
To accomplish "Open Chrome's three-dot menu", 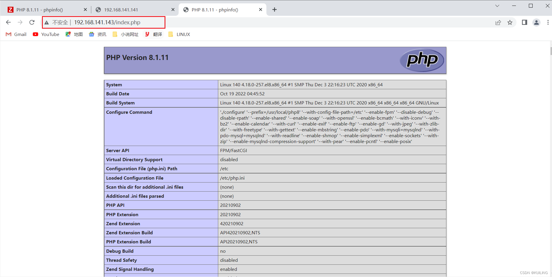I will (548, 23).
